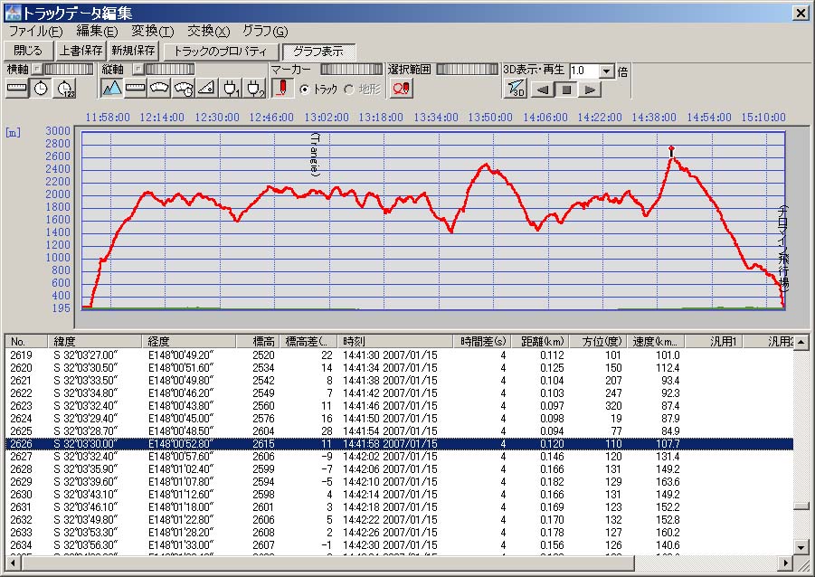Open the playback speed dropdown

pos(606,71)
